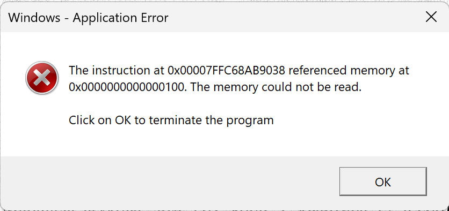Click the blank white area below the error icon
Screen dimensions: 449x211
click(x=42, y=126)
